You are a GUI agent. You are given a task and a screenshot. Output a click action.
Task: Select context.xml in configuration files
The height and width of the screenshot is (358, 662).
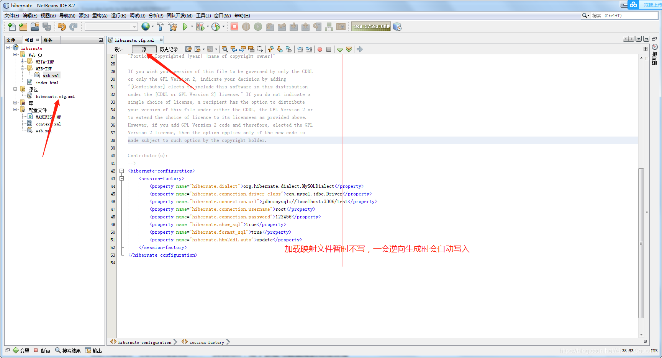(48, 124)
